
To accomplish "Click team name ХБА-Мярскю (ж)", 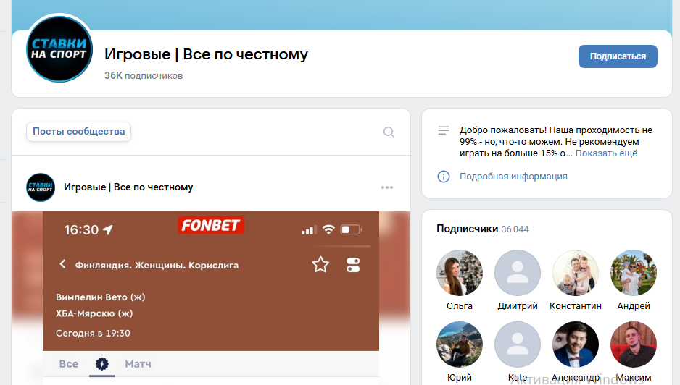I will (94, 313).
